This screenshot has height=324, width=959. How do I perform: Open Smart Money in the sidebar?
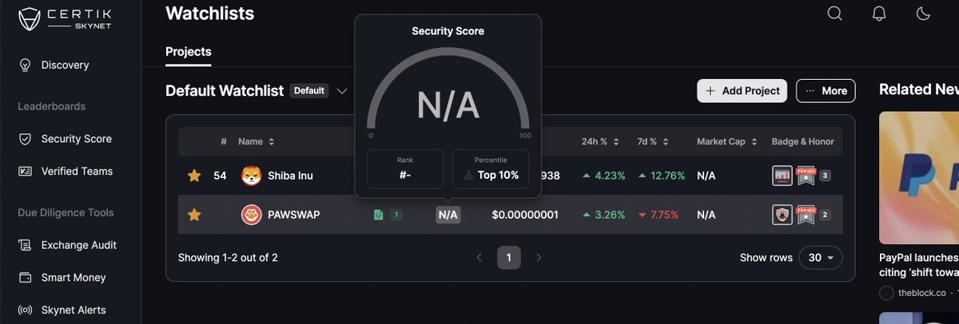74,278
